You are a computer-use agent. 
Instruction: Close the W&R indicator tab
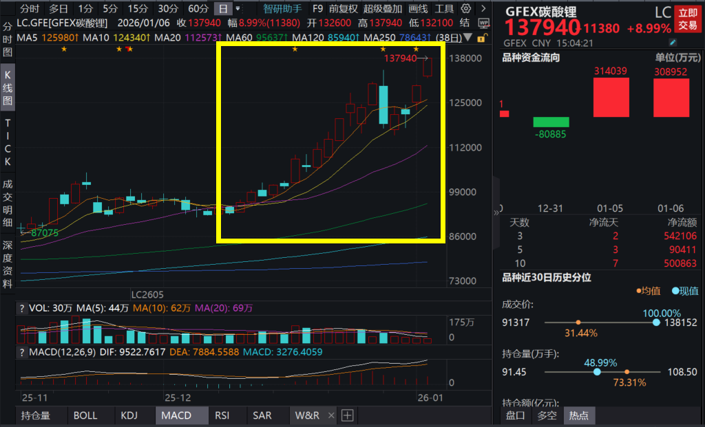pos(331,415)
